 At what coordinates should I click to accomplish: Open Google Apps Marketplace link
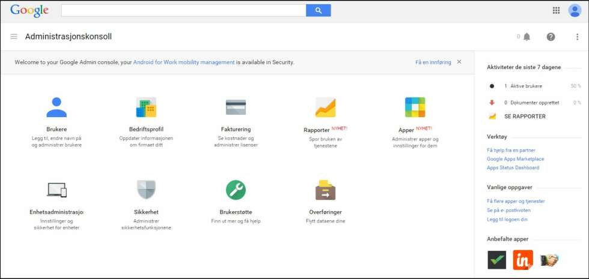pyautogui.click(x=516, y=159)
